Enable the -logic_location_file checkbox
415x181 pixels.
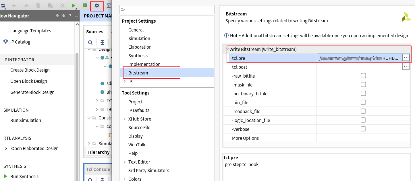pos(363,120)
